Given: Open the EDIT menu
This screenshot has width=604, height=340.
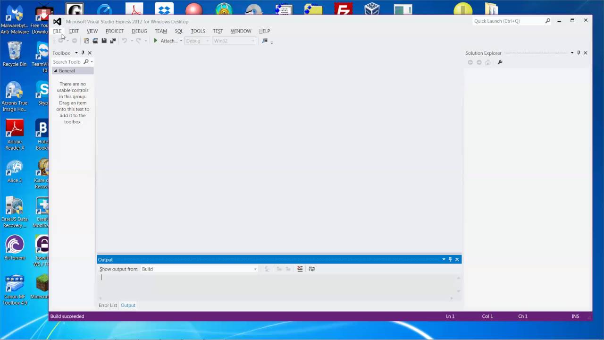Looking at the screenshot, I should coord(74,31).
